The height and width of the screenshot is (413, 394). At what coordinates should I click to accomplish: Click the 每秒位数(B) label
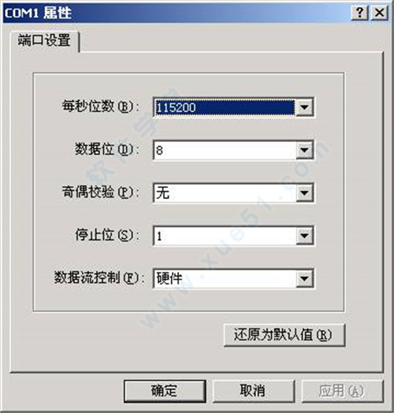tap(100, 107)
